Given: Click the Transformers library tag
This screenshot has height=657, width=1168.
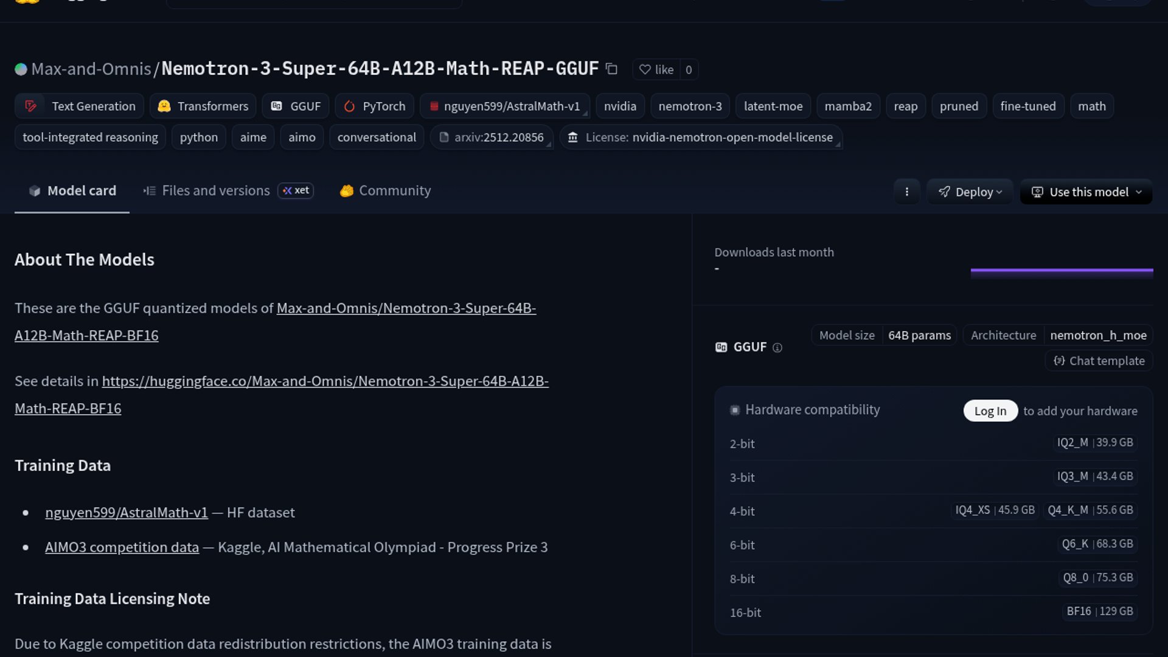Looking at the screenshot, I should coord(203,106).
